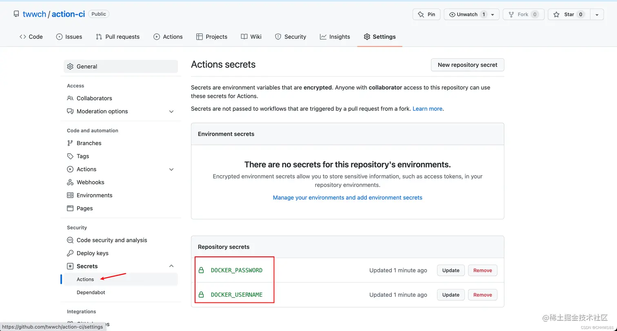Collapse the Secrets section chevron
The width and height of the screenshot is (617, 331).
171,266
